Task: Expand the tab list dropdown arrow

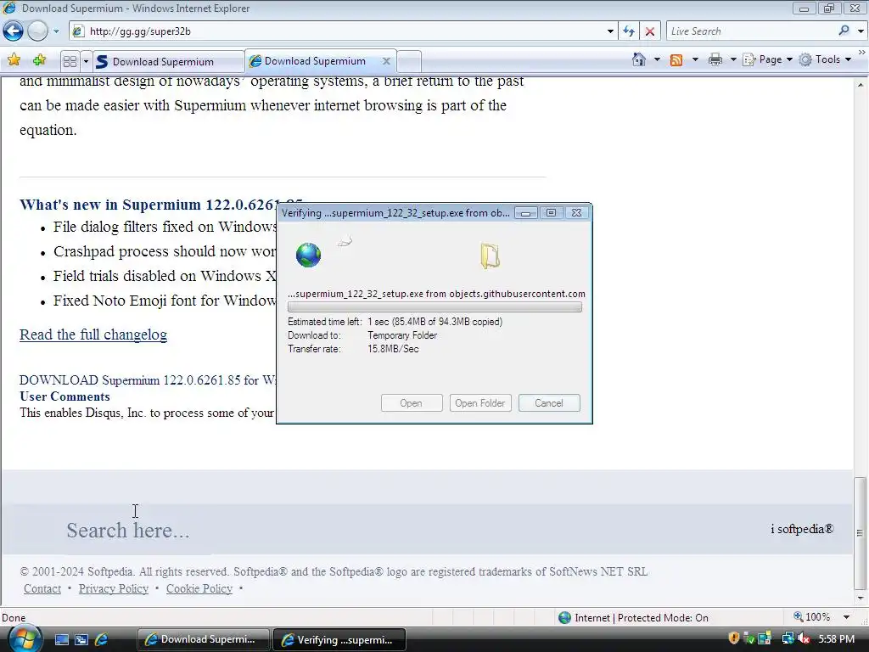Action: (x=86, y=61)
